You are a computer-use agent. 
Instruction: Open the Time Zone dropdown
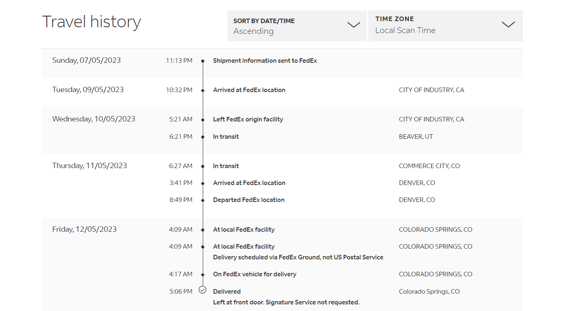[x=445, y=26]
